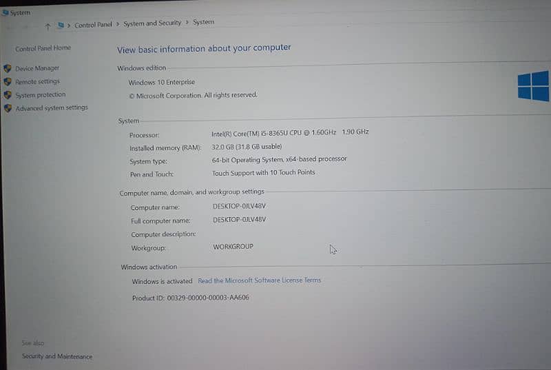Click the Pen and Touch: label

(x=152, y=174)
